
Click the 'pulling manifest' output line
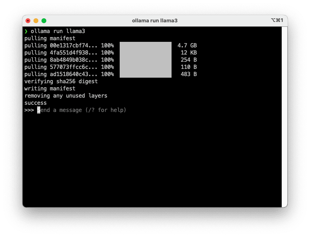pos(50,38)
